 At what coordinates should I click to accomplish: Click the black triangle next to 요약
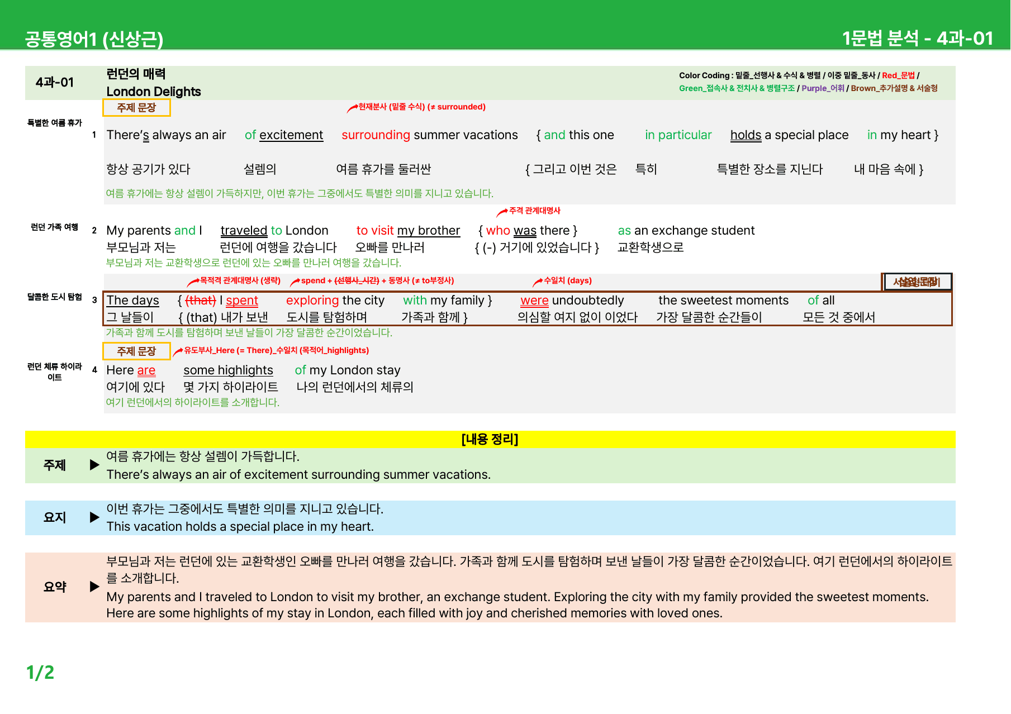(x=94, y=587)
